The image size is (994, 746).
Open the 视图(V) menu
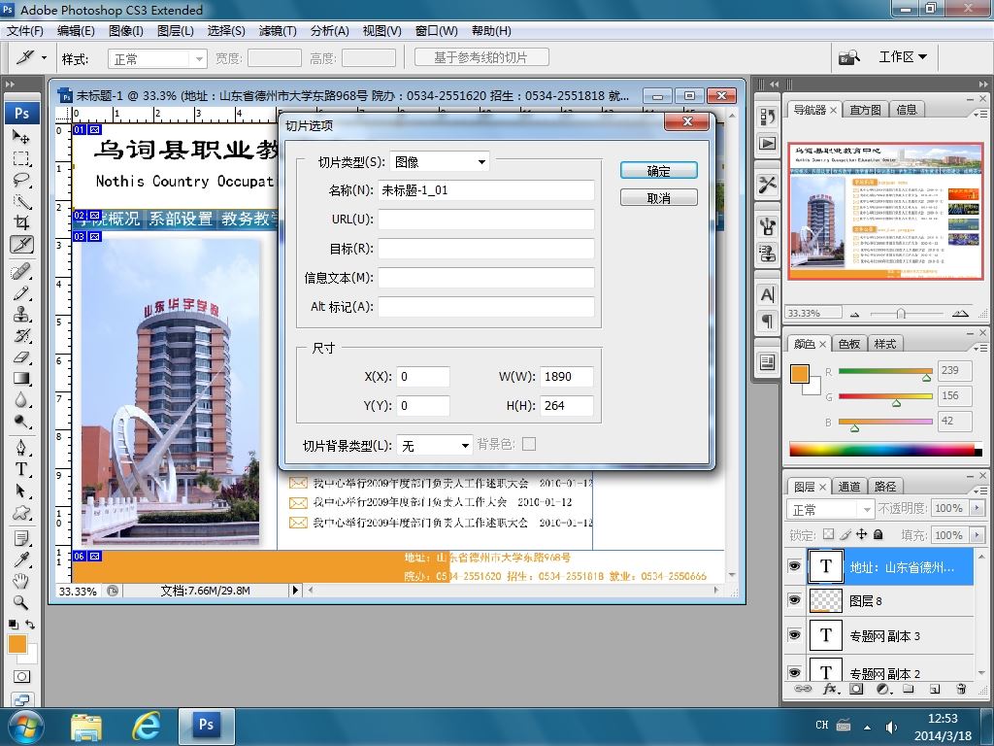[x=381, y=30]
